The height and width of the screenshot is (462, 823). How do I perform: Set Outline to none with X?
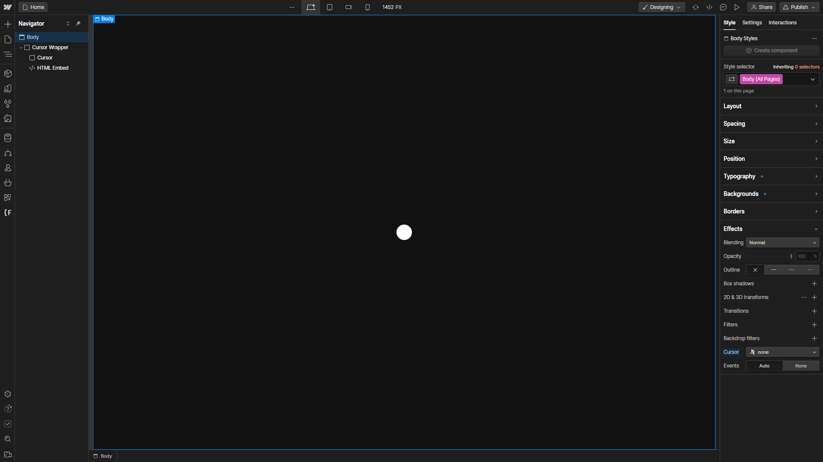pos(755,270)
